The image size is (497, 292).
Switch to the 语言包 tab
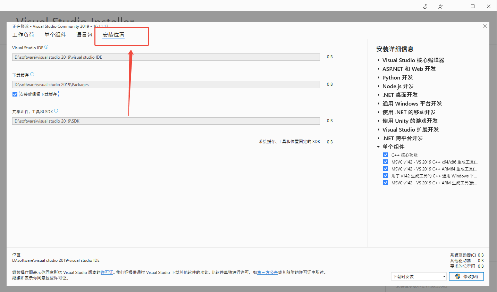click(84, 35)
